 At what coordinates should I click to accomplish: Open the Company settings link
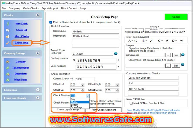click(x=21, y=62)
